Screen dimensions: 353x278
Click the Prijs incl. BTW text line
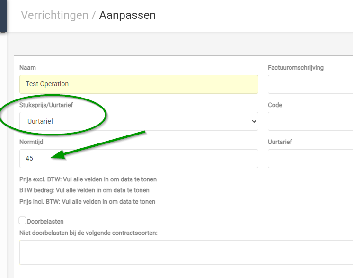pos(87,201)
